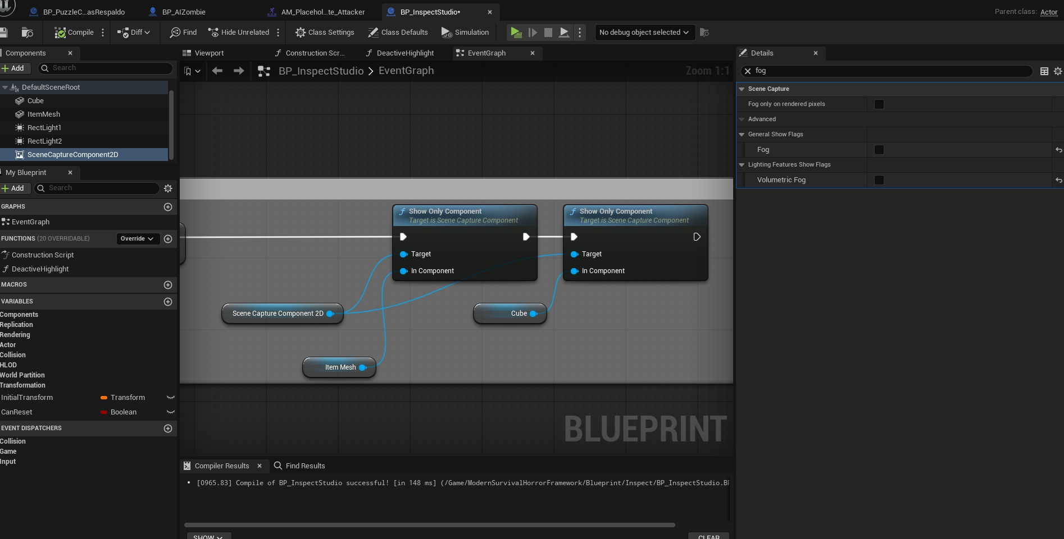This screenshot has width=1064, height=539.
Task: Toggle Hide Unrelated nodes
Action: 239,33
